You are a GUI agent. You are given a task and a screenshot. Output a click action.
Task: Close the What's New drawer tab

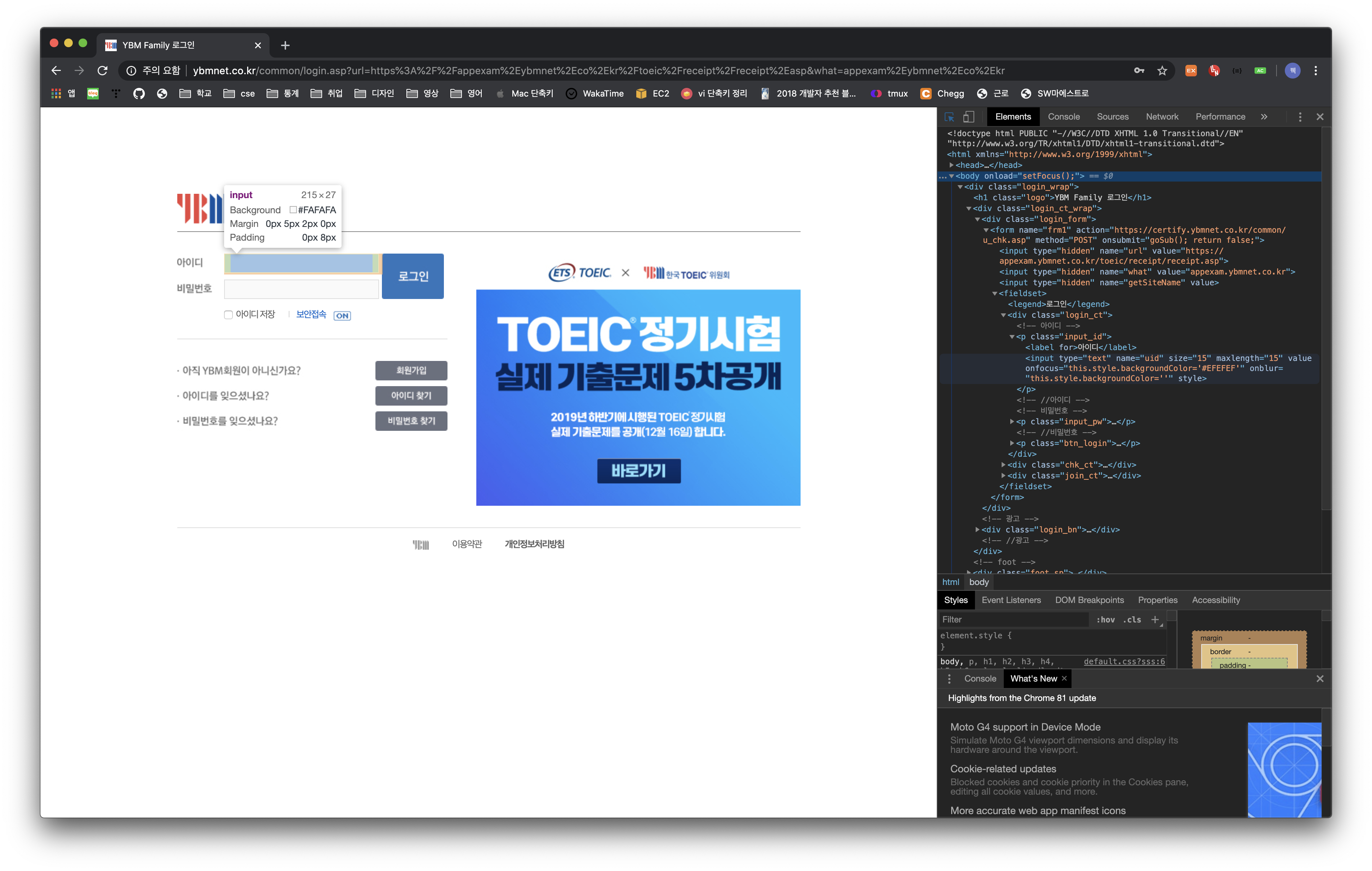pos(1064,678)
